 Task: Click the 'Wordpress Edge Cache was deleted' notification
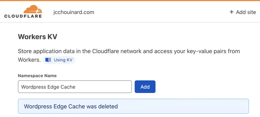[x=133, y=106]
